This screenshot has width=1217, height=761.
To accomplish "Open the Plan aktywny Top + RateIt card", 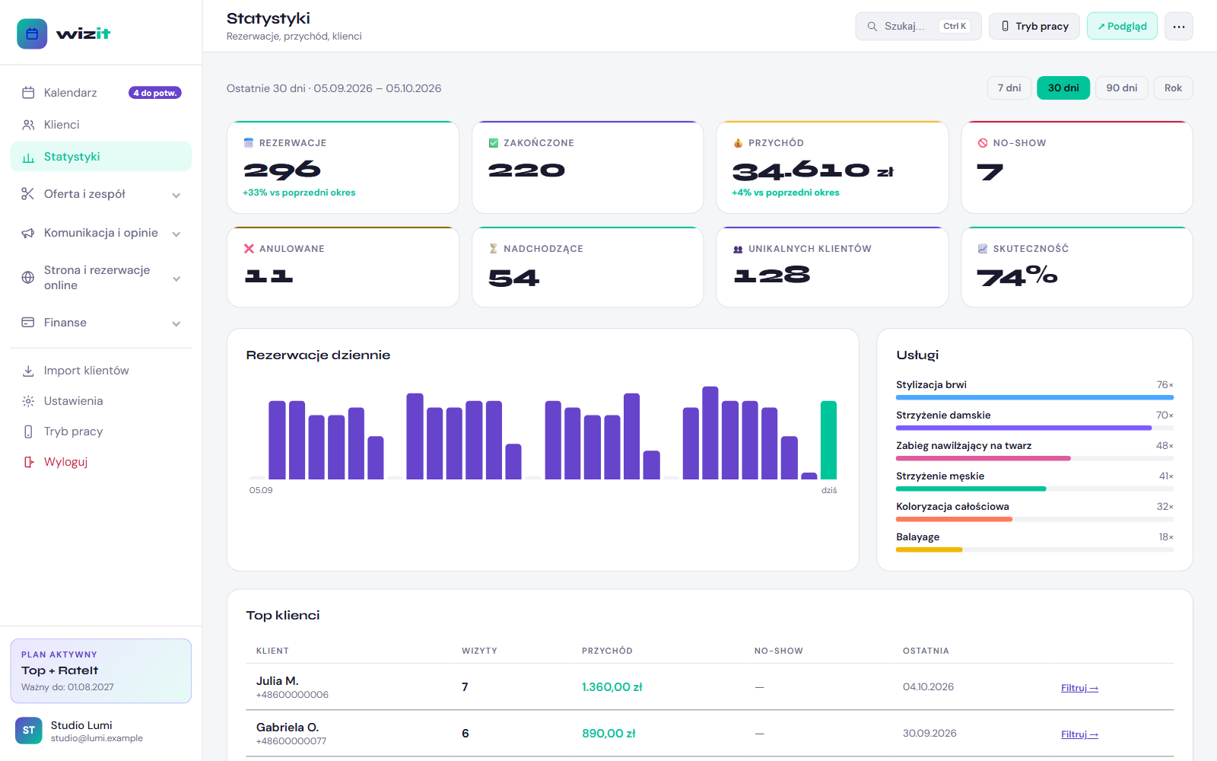I will (100, 671).
